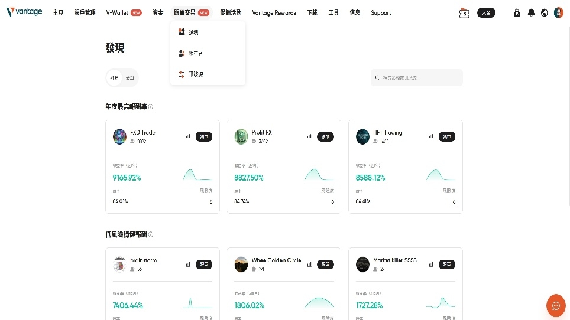Click the sparkline chart on Whee Golden Circle card
The image size is (570, 320).
pos(319,303)
